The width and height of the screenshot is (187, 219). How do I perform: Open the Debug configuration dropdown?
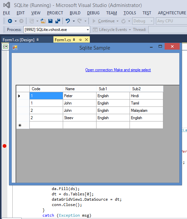143,21
